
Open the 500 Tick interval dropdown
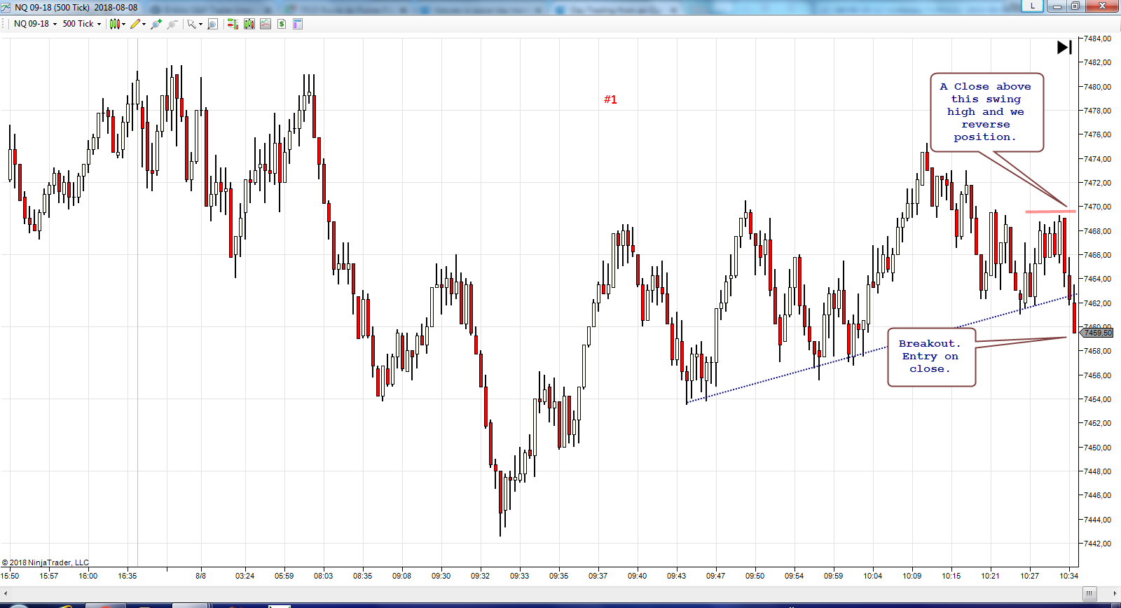(x=81, y=24)
